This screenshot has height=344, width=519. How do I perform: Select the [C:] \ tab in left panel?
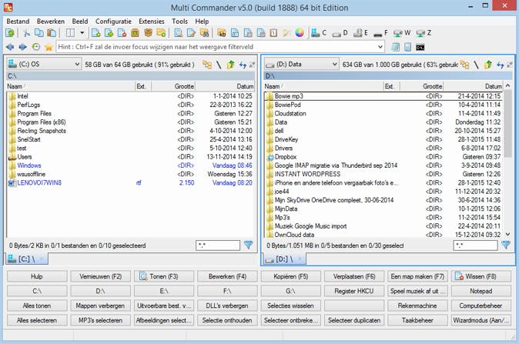(26, 259)
